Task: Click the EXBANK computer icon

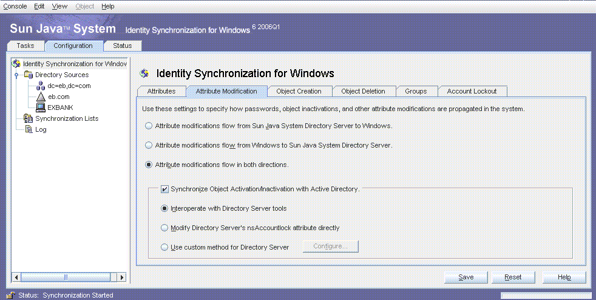Action: coord(41,107)
